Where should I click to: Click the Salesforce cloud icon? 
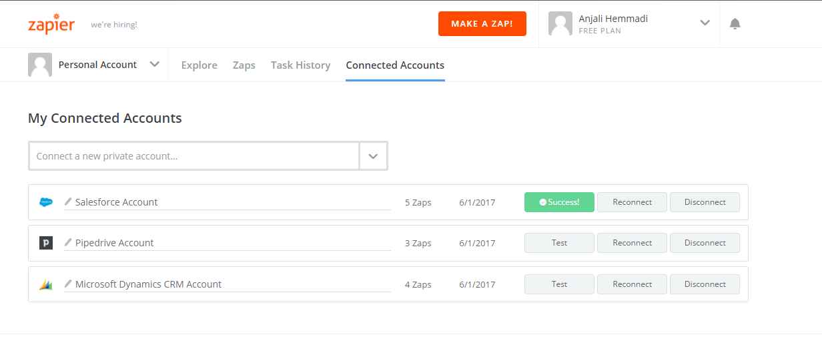(x=46, y=202)
